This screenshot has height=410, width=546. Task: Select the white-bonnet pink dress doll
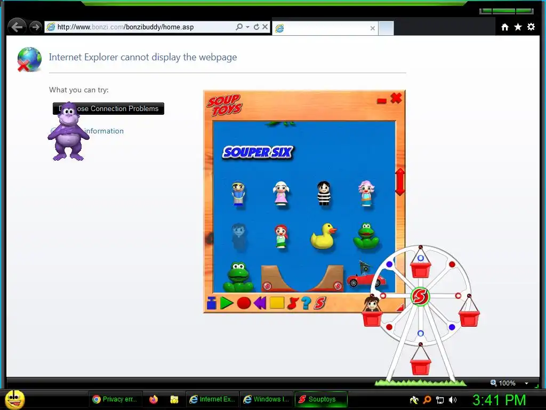pos(281,193)
